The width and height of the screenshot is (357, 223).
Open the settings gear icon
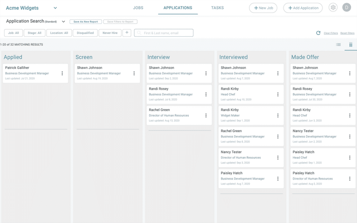coord(333,7)
